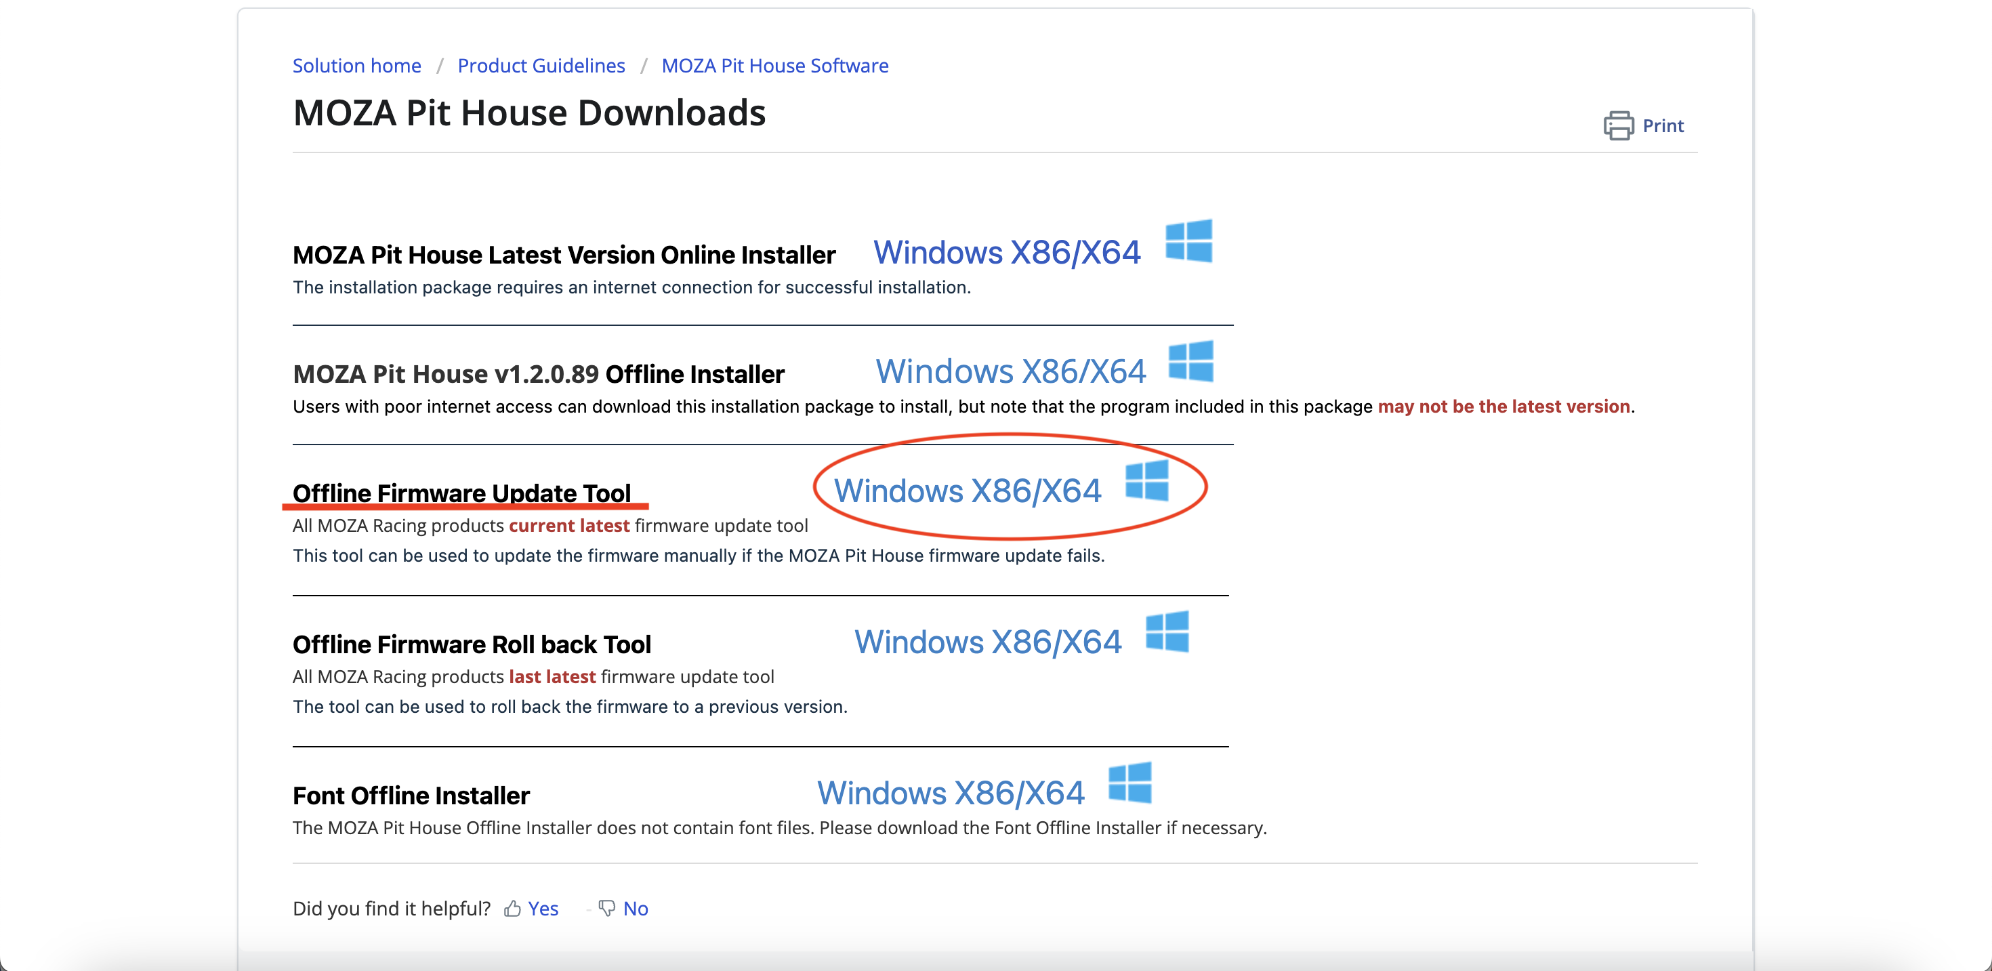Click the Windows logo beside Firmware Roll back Tool

point(1167,632)
